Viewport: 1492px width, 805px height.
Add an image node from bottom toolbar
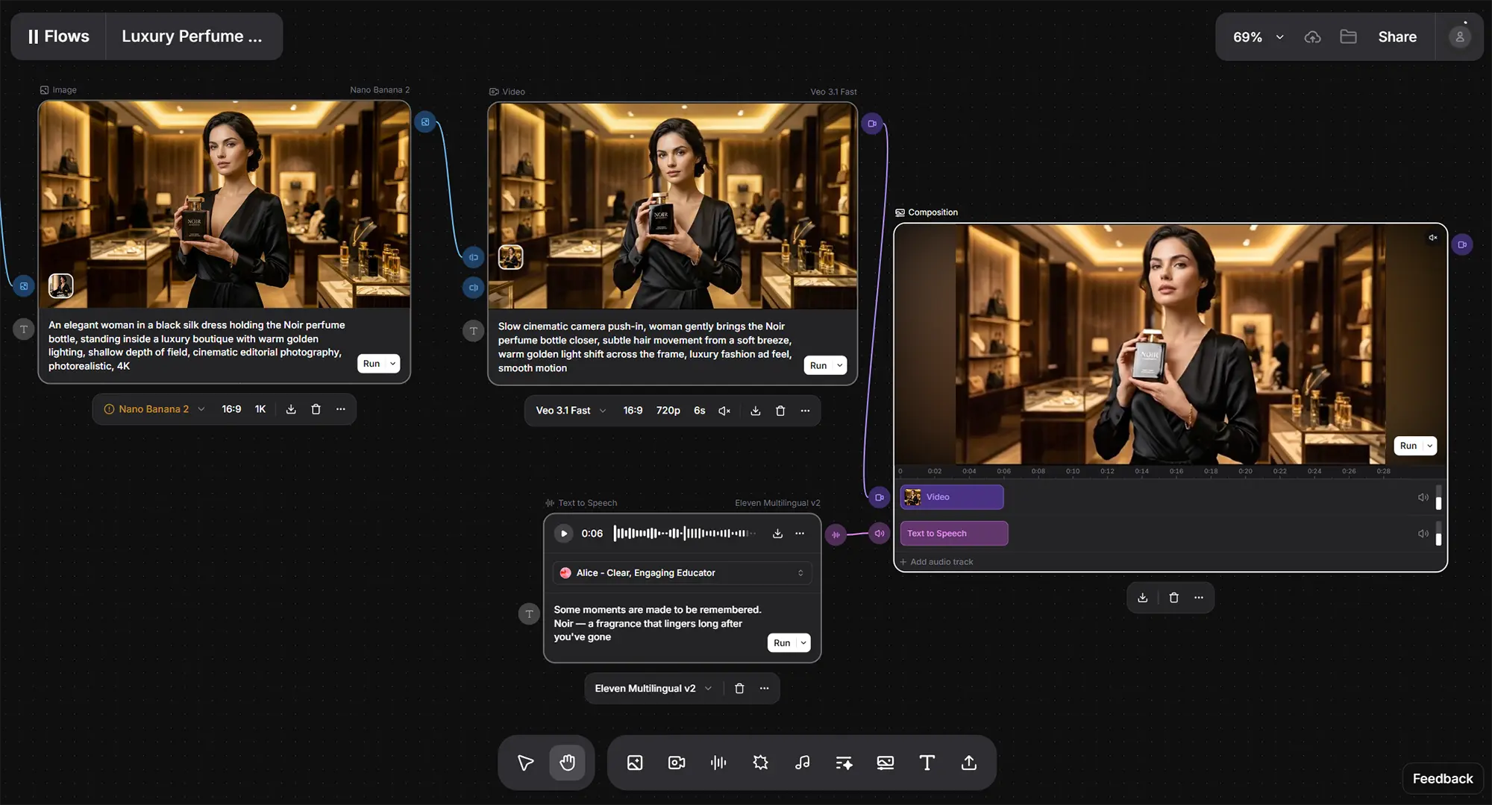[635, 763]
